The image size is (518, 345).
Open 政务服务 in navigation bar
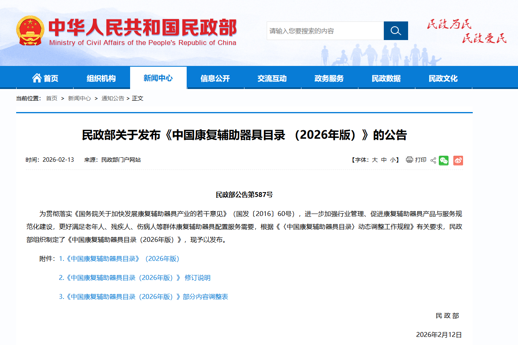click(329, 78)
